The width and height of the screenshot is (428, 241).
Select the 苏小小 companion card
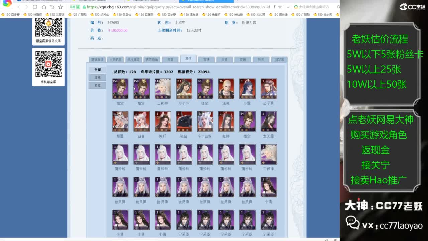coord(184,89)
